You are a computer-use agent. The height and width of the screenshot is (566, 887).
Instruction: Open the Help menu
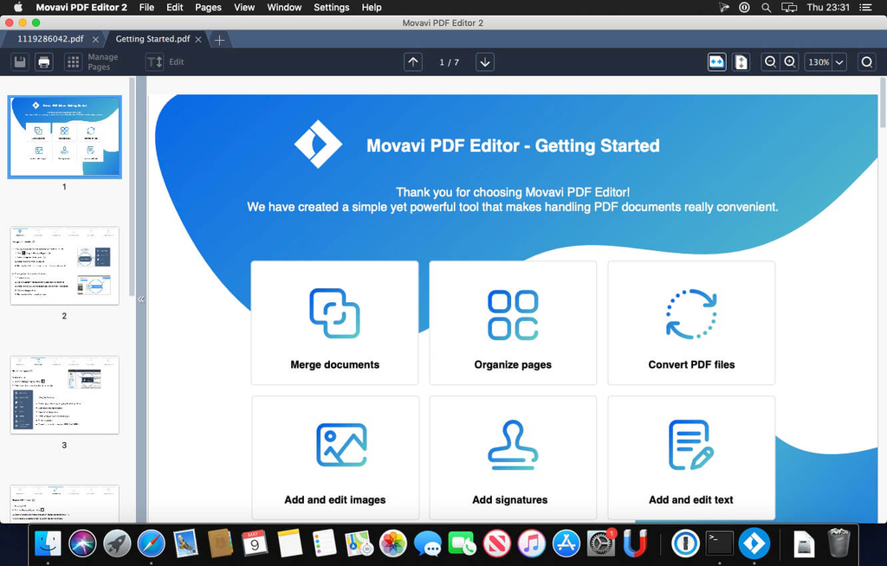click(372, 7)
